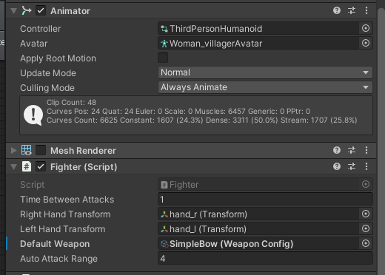This screenshot has width=385, height=275.
Task: Click the Auto Attack Range field
Action: coord(265,258)
